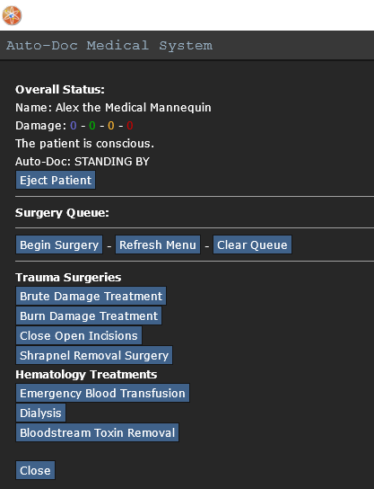374x489 pixels.
Task: Click the patient name Alex the Medical Mannequin
Action: (133, 108)
